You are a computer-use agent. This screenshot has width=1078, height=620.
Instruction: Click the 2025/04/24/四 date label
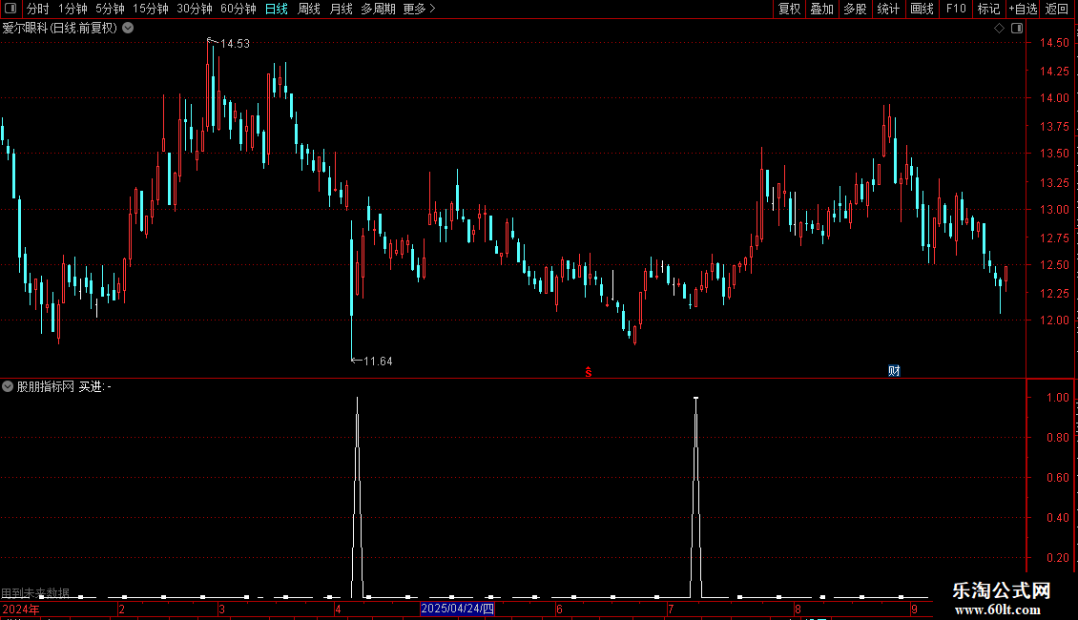[457, 609]
